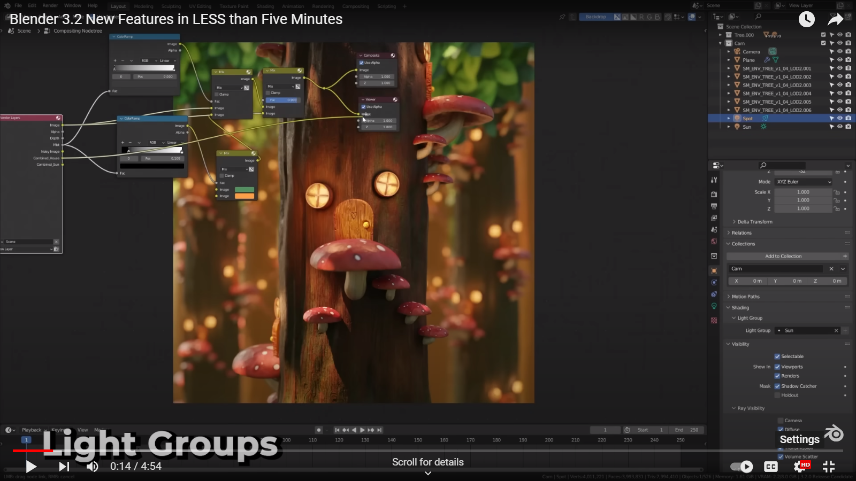Open the Shading workspace tab
This screenshot has width=856, height=481.
coord(265,6)
